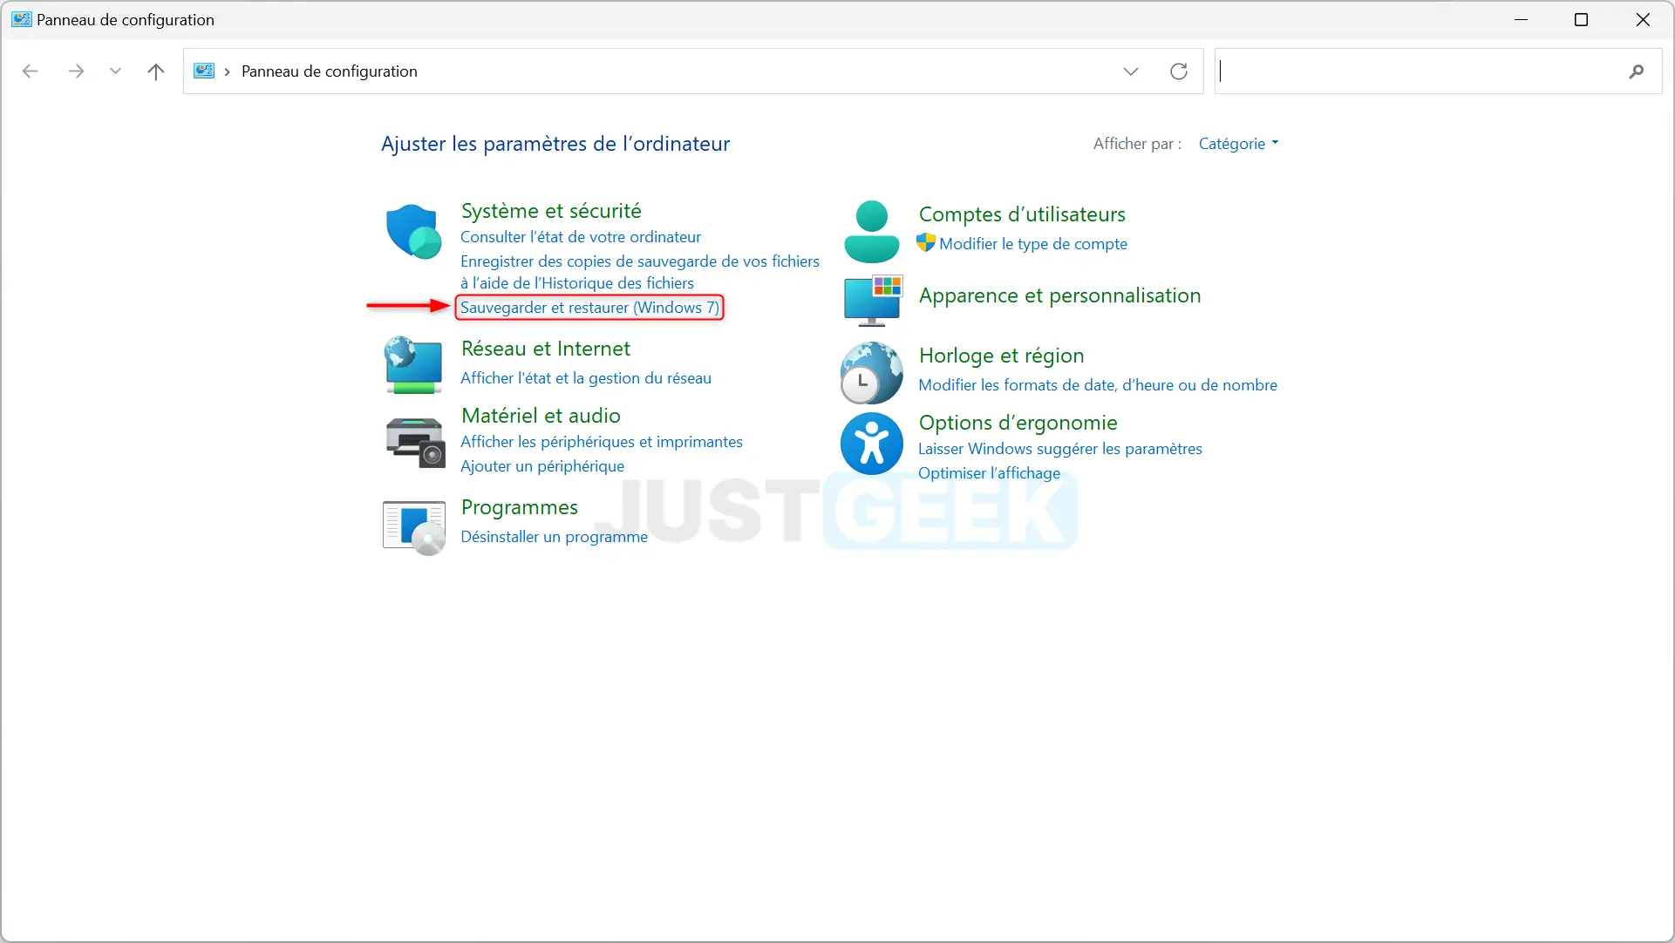Image resolution: width=1675 pixels, height=943 pixels.
Task: Open Enregistrer des copies de sauvegarde link
Action: [x=640, y=272]
